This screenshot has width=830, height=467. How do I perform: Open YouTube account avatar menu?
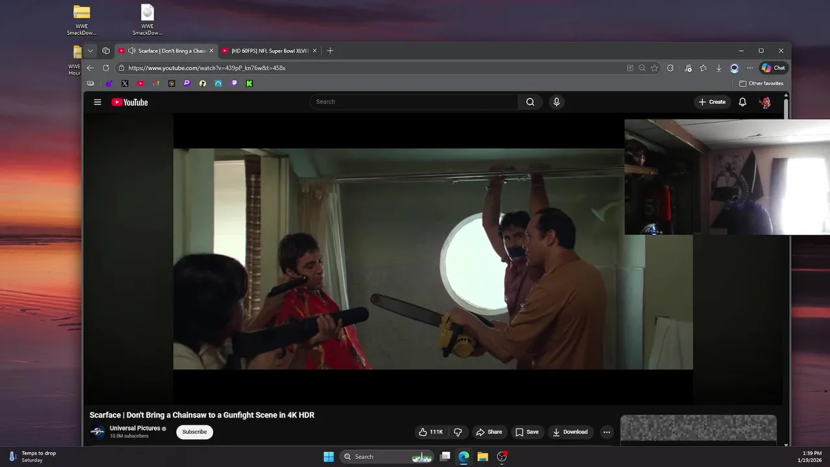765,102
